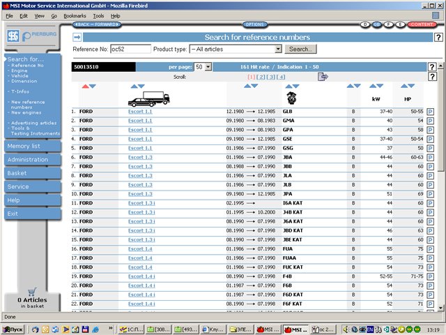Viewport: 446px width, 335px height.
Task: Click the arrow icon beside the search title
Action: pyautogui.click(x=77, y=37)
